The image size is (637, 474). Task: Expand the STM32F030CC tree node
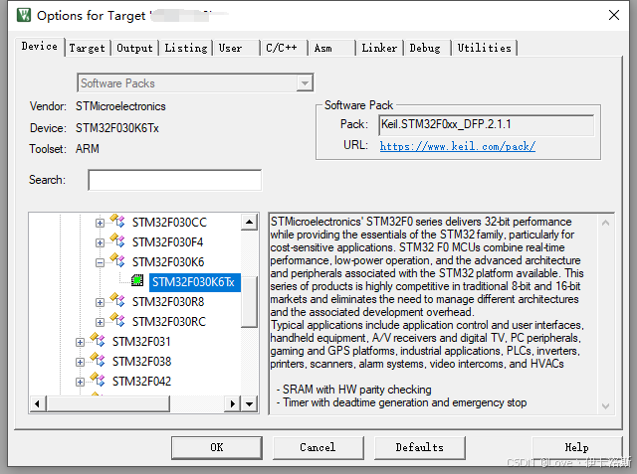click(100, 223)
